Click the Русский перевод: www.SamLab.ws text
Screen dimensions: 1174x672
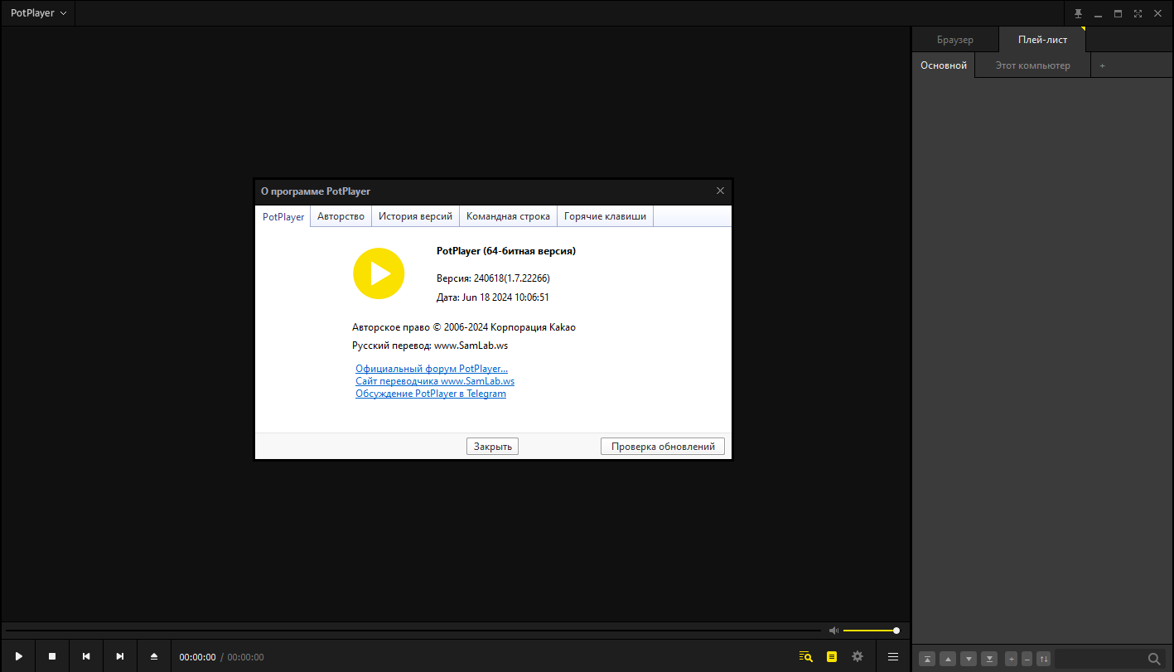coord(430,346)
